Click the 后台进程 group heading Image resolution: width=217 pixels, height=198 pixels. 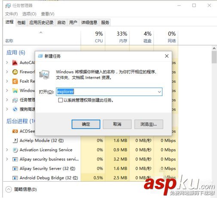(x=21, y=121)
